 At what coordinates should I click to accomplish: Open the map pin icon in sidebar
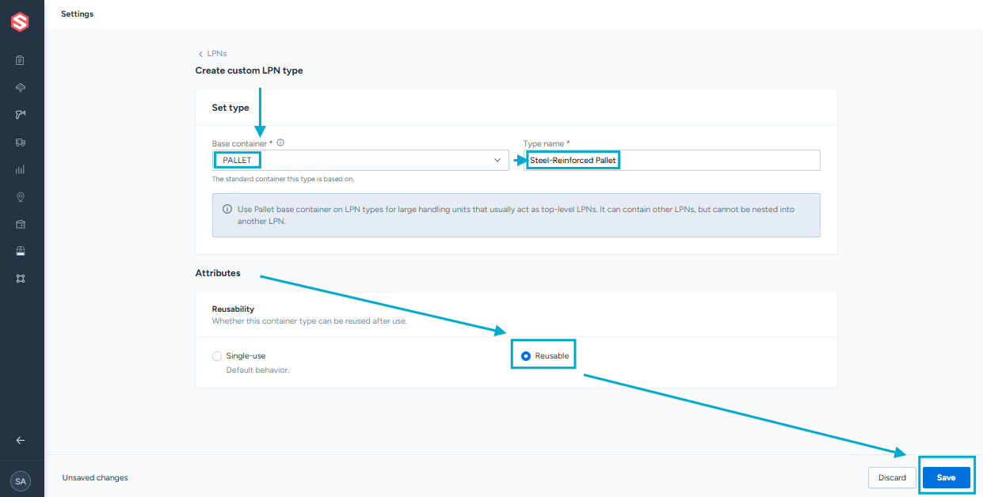(21, 197)
